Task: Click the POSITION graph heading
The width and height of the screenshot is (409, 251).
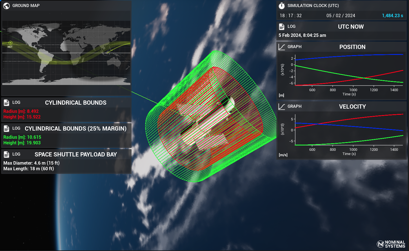Action: 352,47
